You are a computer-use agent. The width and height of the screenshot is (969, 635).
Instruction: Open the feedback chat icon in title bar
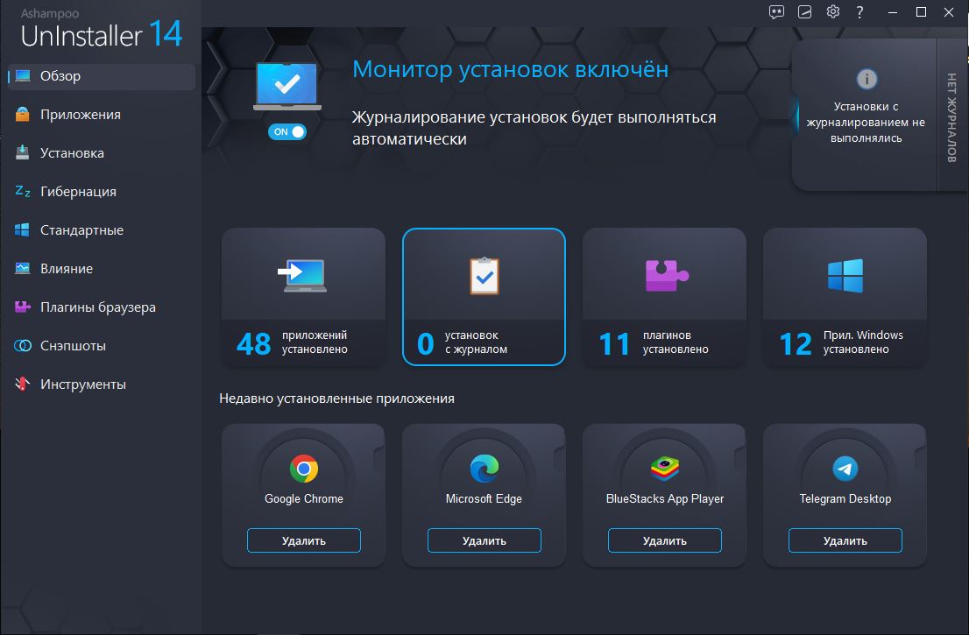[777, 11]
